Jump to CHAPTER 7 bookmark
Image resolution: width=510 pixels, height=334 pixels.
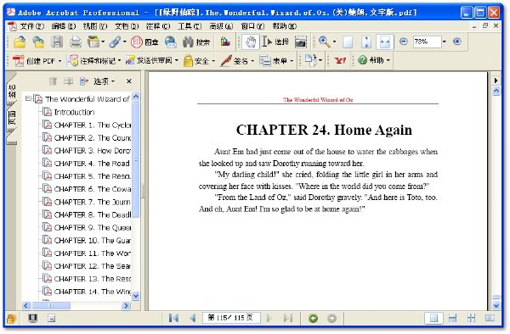tap(93, 202)
